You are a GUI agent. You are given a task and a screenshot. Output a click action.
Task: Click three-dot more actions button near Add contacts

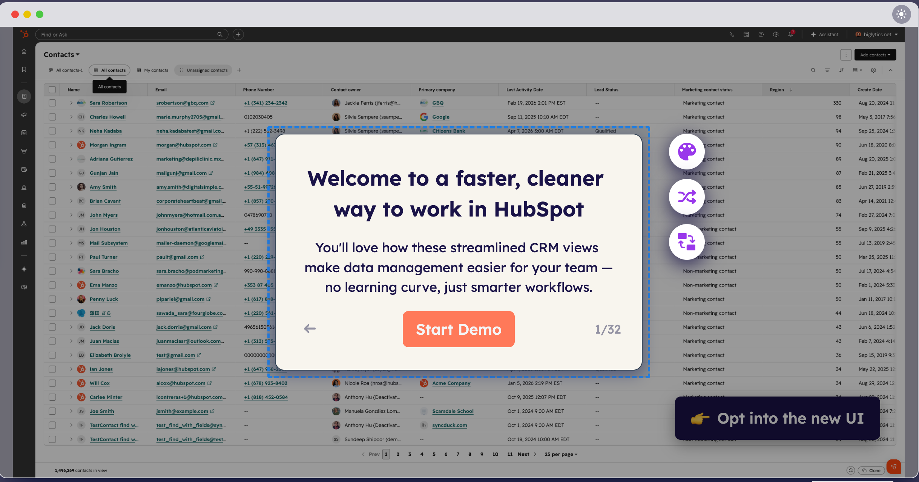point(846,55)
